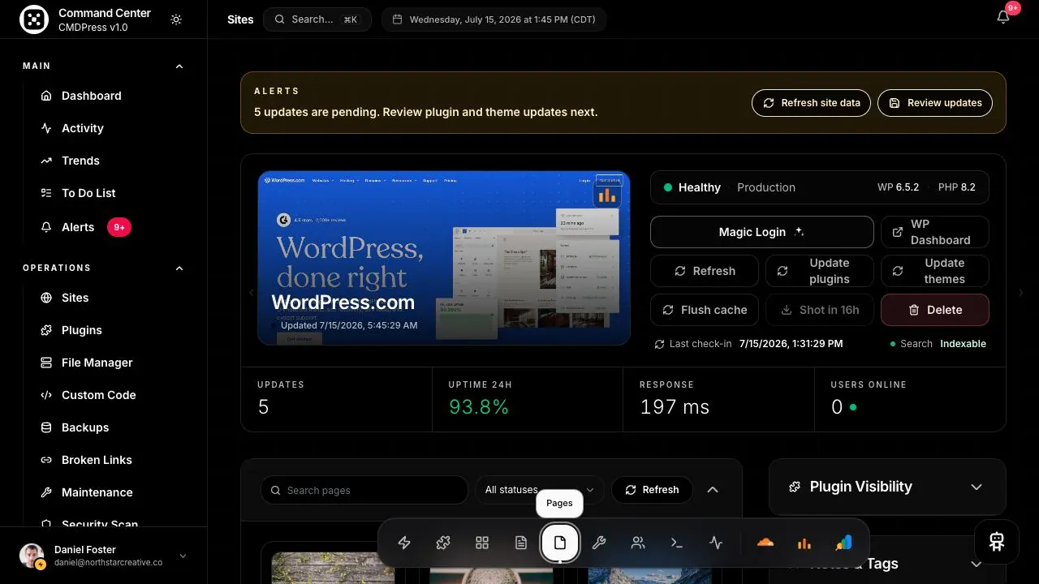The width and height of the screenshot is (1039, 584).
Task: Click the Google Ads-style dock icon
Action: click(843, 543)
